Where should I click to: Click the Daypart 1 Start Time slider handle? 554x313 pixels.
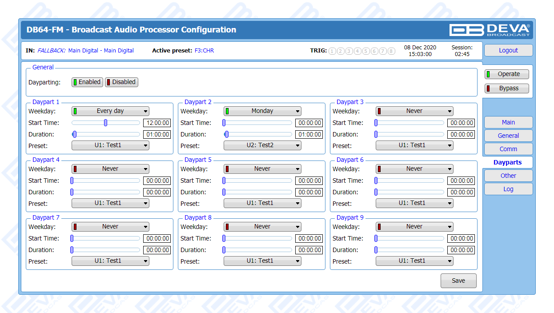tap(105, 123)
